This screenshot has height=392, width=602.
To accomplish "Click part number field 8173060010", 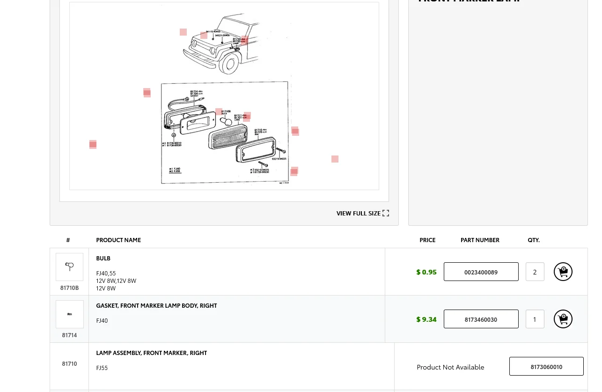I will click(546, 366).
